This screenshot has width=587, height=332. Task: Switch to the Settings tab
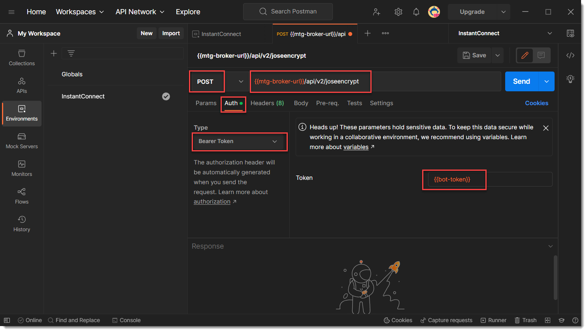point(381,103)
